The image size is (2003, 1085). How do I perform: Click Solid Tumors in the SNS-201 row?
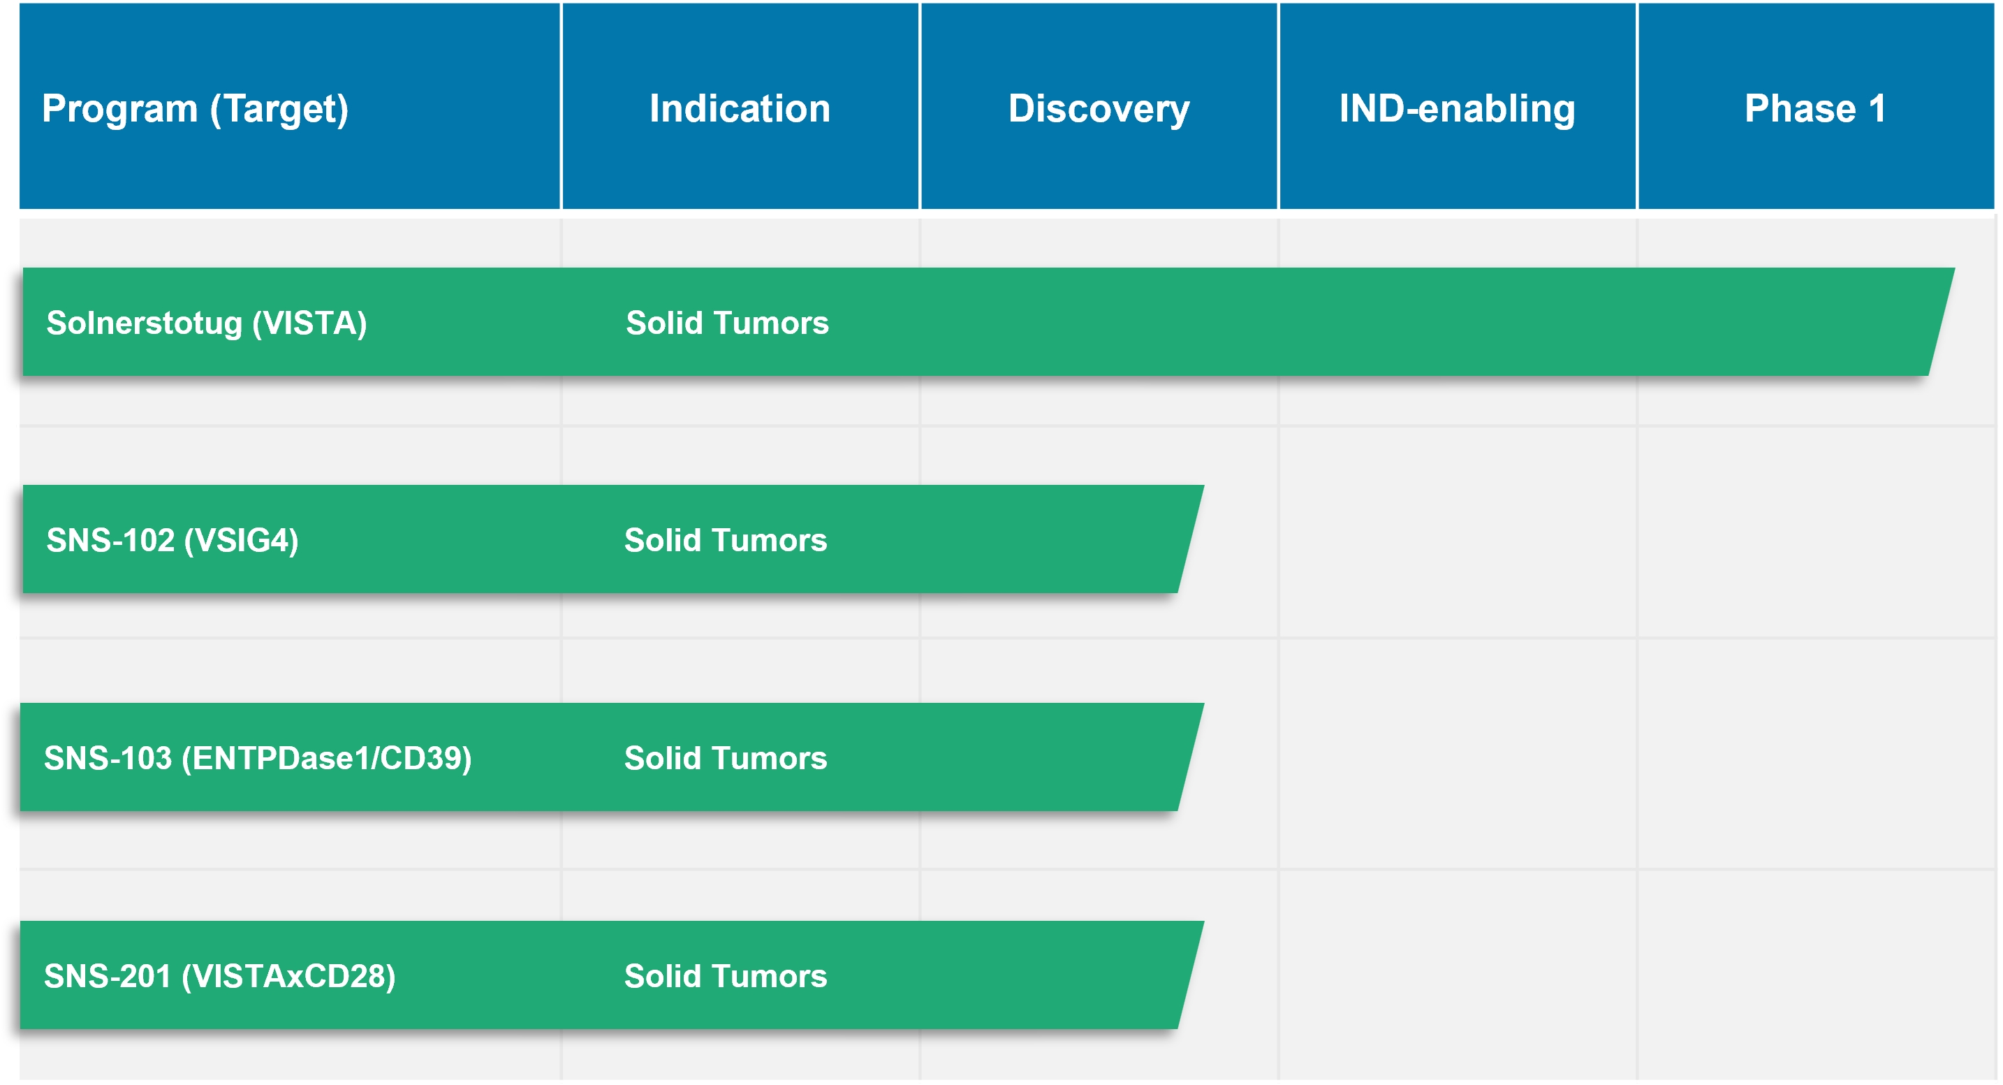tap(726, 976)
